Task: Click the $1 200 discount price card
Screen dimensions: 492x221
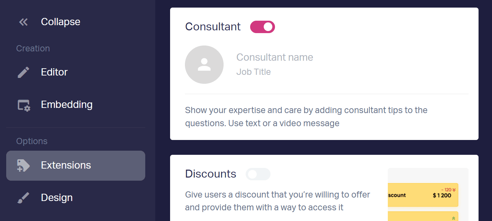Action: point(423,195)
